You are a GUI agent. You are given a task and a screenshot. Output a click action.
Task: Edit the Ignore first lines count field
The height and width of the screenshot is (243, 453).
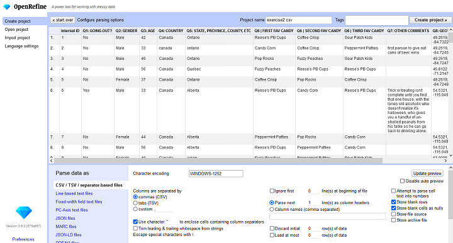(314, 191)
